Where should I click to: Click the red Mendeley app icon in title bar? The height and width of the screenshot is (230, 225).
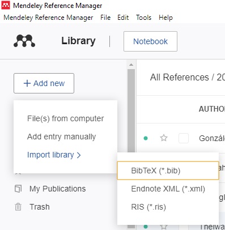coord(6,6)
